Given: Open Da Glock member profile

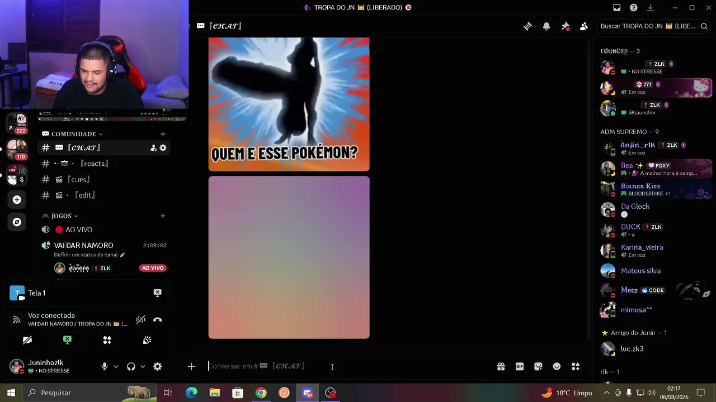Looking at the screenshot, I should 656,210.
